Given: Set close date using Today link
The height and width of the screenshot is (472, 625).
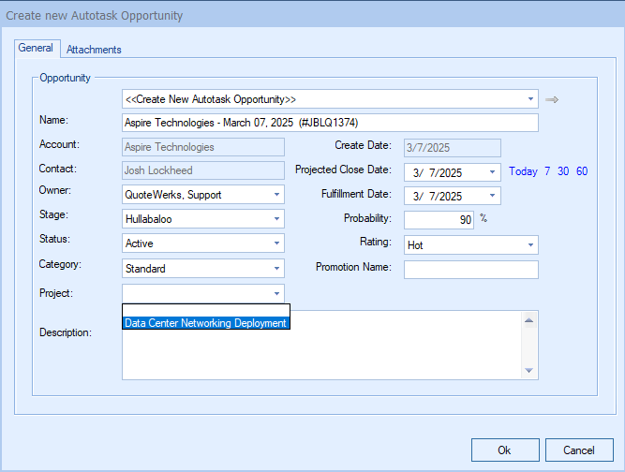Looking at the screenshot, I should click(x=523, y=171).
